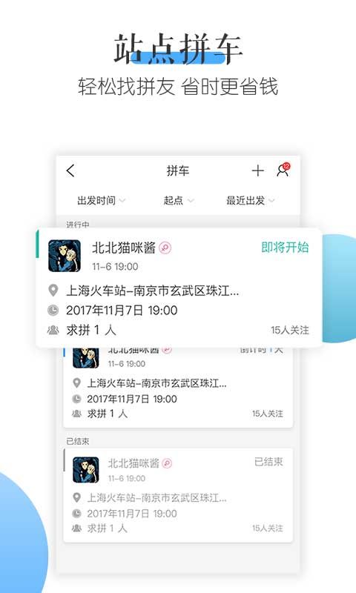Open profile icon with red notification badge
This screenshot has width=356, height=593.
(x=283, y=170)
